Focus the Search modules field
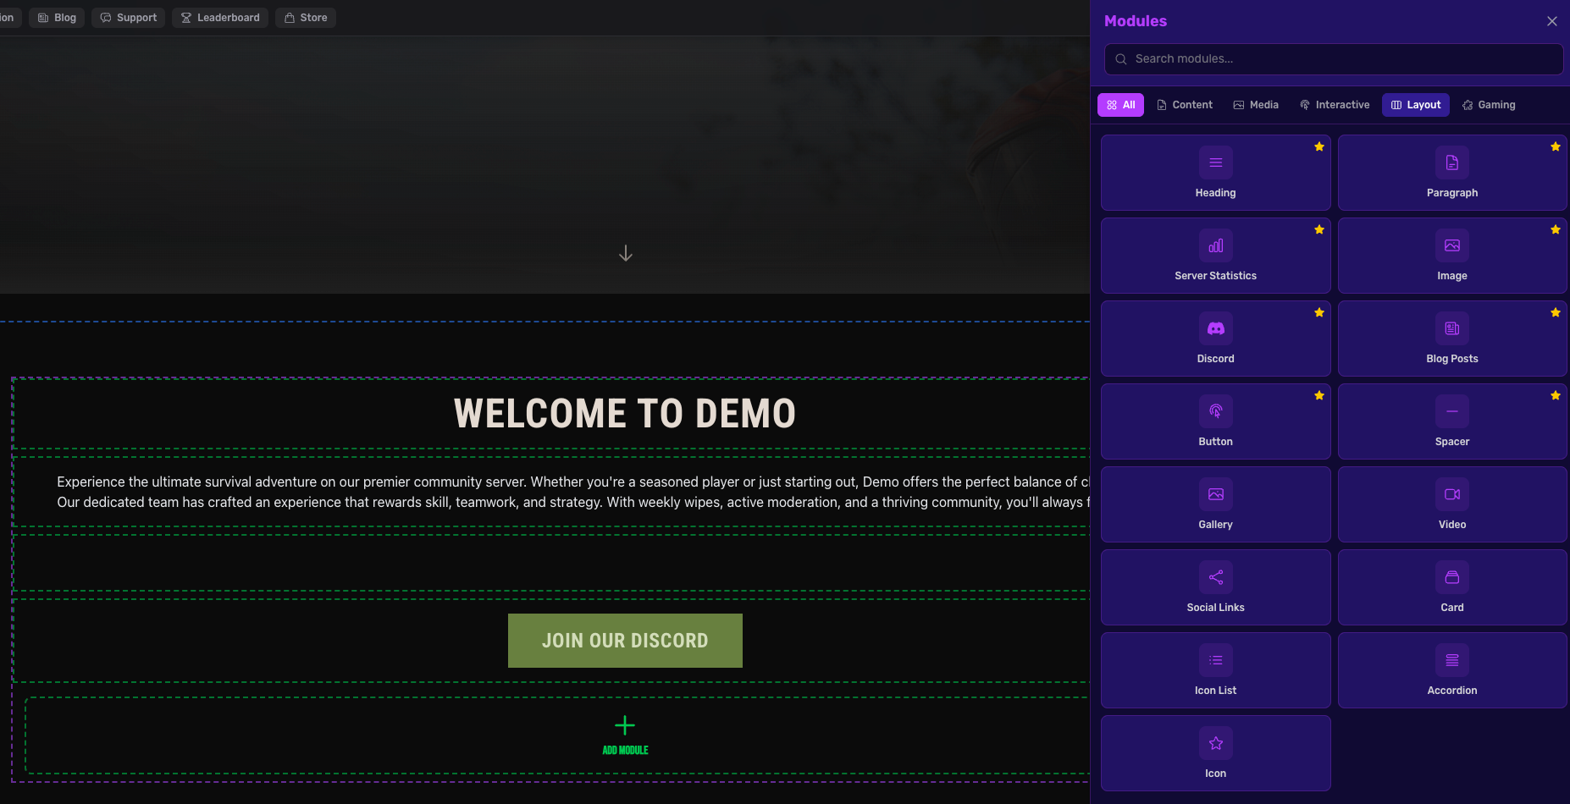The image size is (1570, 804). click(1334, 59)
